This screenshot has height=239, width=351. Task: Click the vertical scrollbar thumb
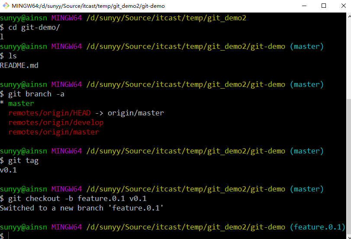click(x=348, y=164)
